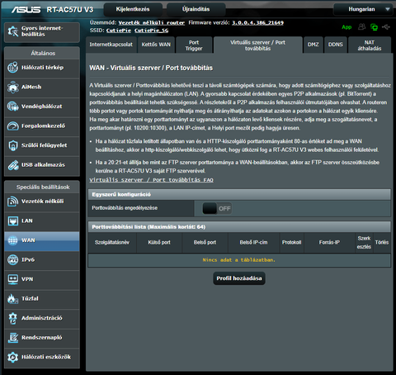Open Forgalomkezelő menu item
396x375 pixels.
[x=42, y=126]
